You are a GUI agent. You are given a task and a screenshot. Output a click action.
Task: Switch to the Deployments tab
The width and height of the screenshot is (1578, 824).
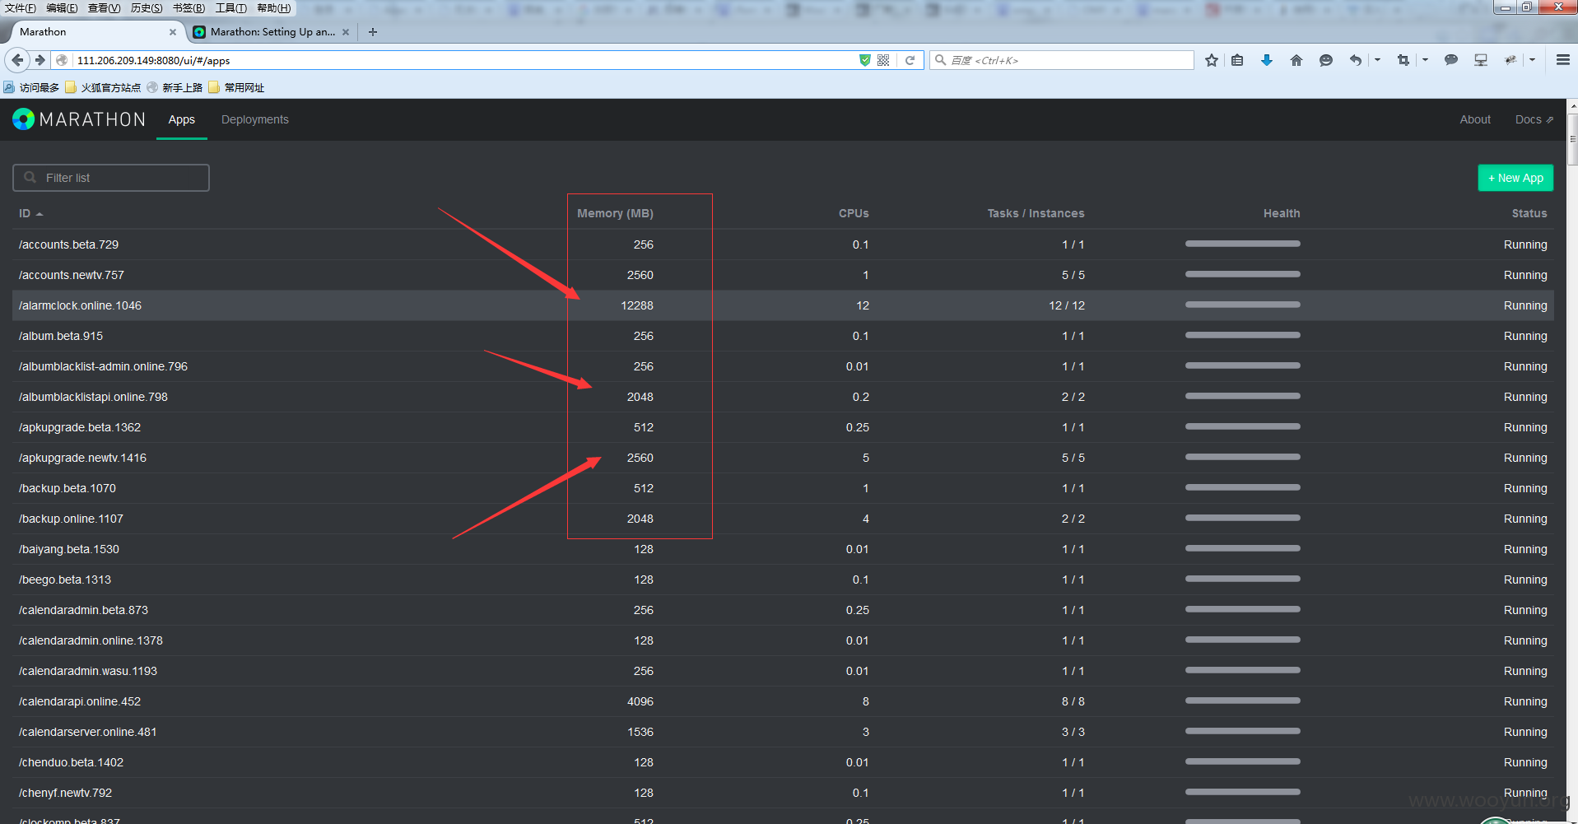[255, 119]
